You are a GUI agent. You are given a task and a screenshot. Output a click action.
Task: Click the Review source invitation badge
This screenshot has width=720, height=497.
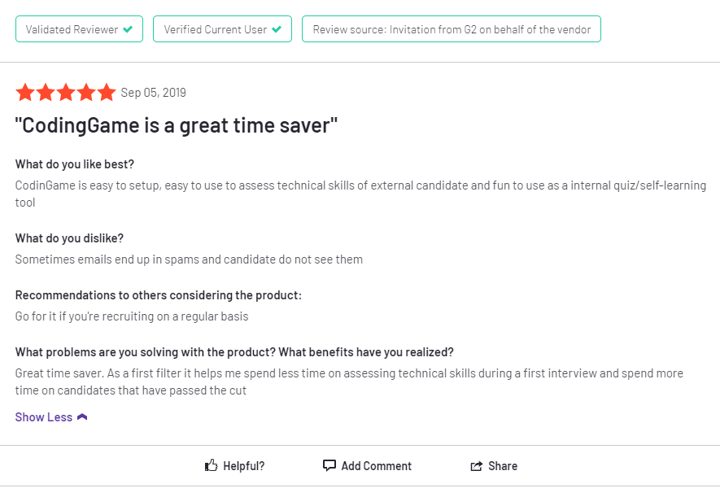[x=452, y=29]
